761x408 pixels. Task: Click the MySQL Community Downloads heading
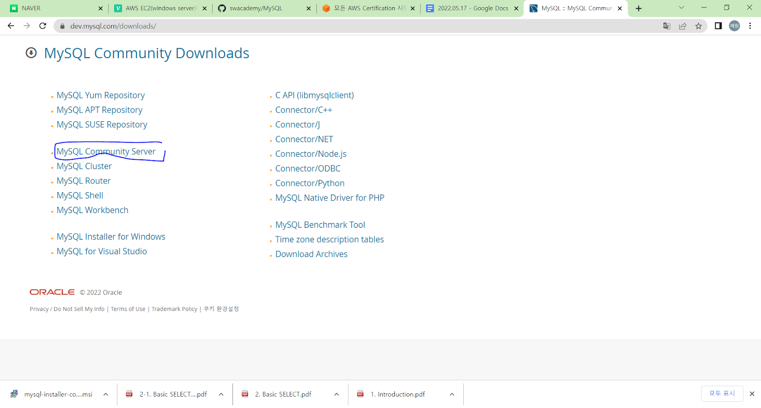point(146,53)
